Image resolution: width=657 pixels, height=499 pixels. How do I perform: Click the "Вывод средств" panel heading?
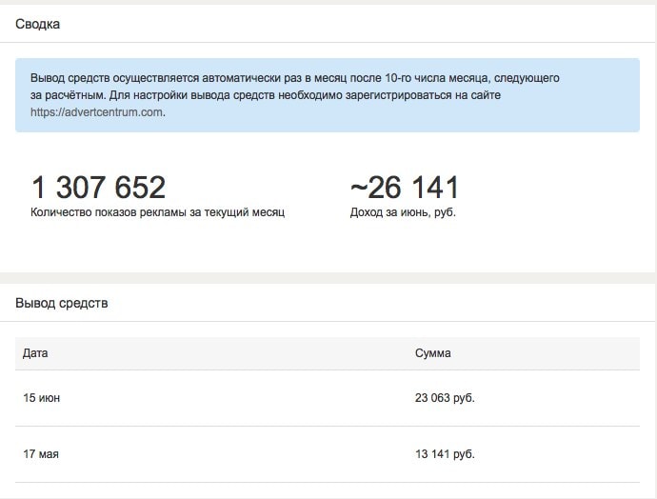62,303
